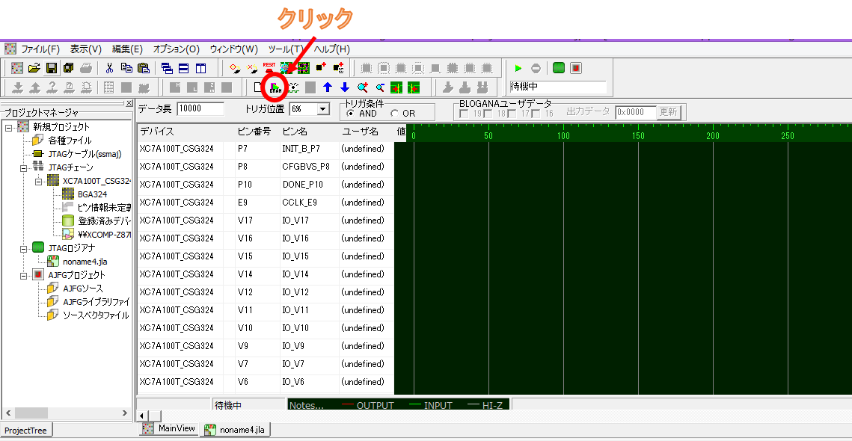Select the AND trigger condition radio button

click(350, 114)
